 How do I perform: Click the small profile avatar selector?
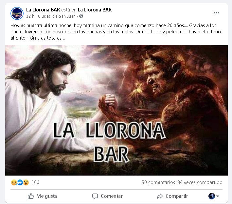[212, 196]
